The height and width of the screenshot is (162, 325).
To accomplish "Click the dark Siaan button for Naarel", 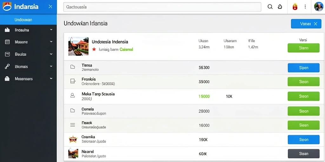I will coord(303,153).
